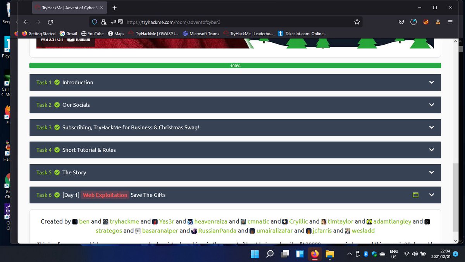The height and width of the screenshot is (262, 465).
Task: Collapse Task 6 Save The Gifts chevron
Action: [432, 195]
